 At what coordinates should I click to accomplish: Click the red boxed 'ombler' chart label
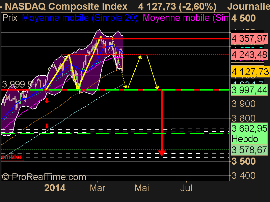point(12,157)
